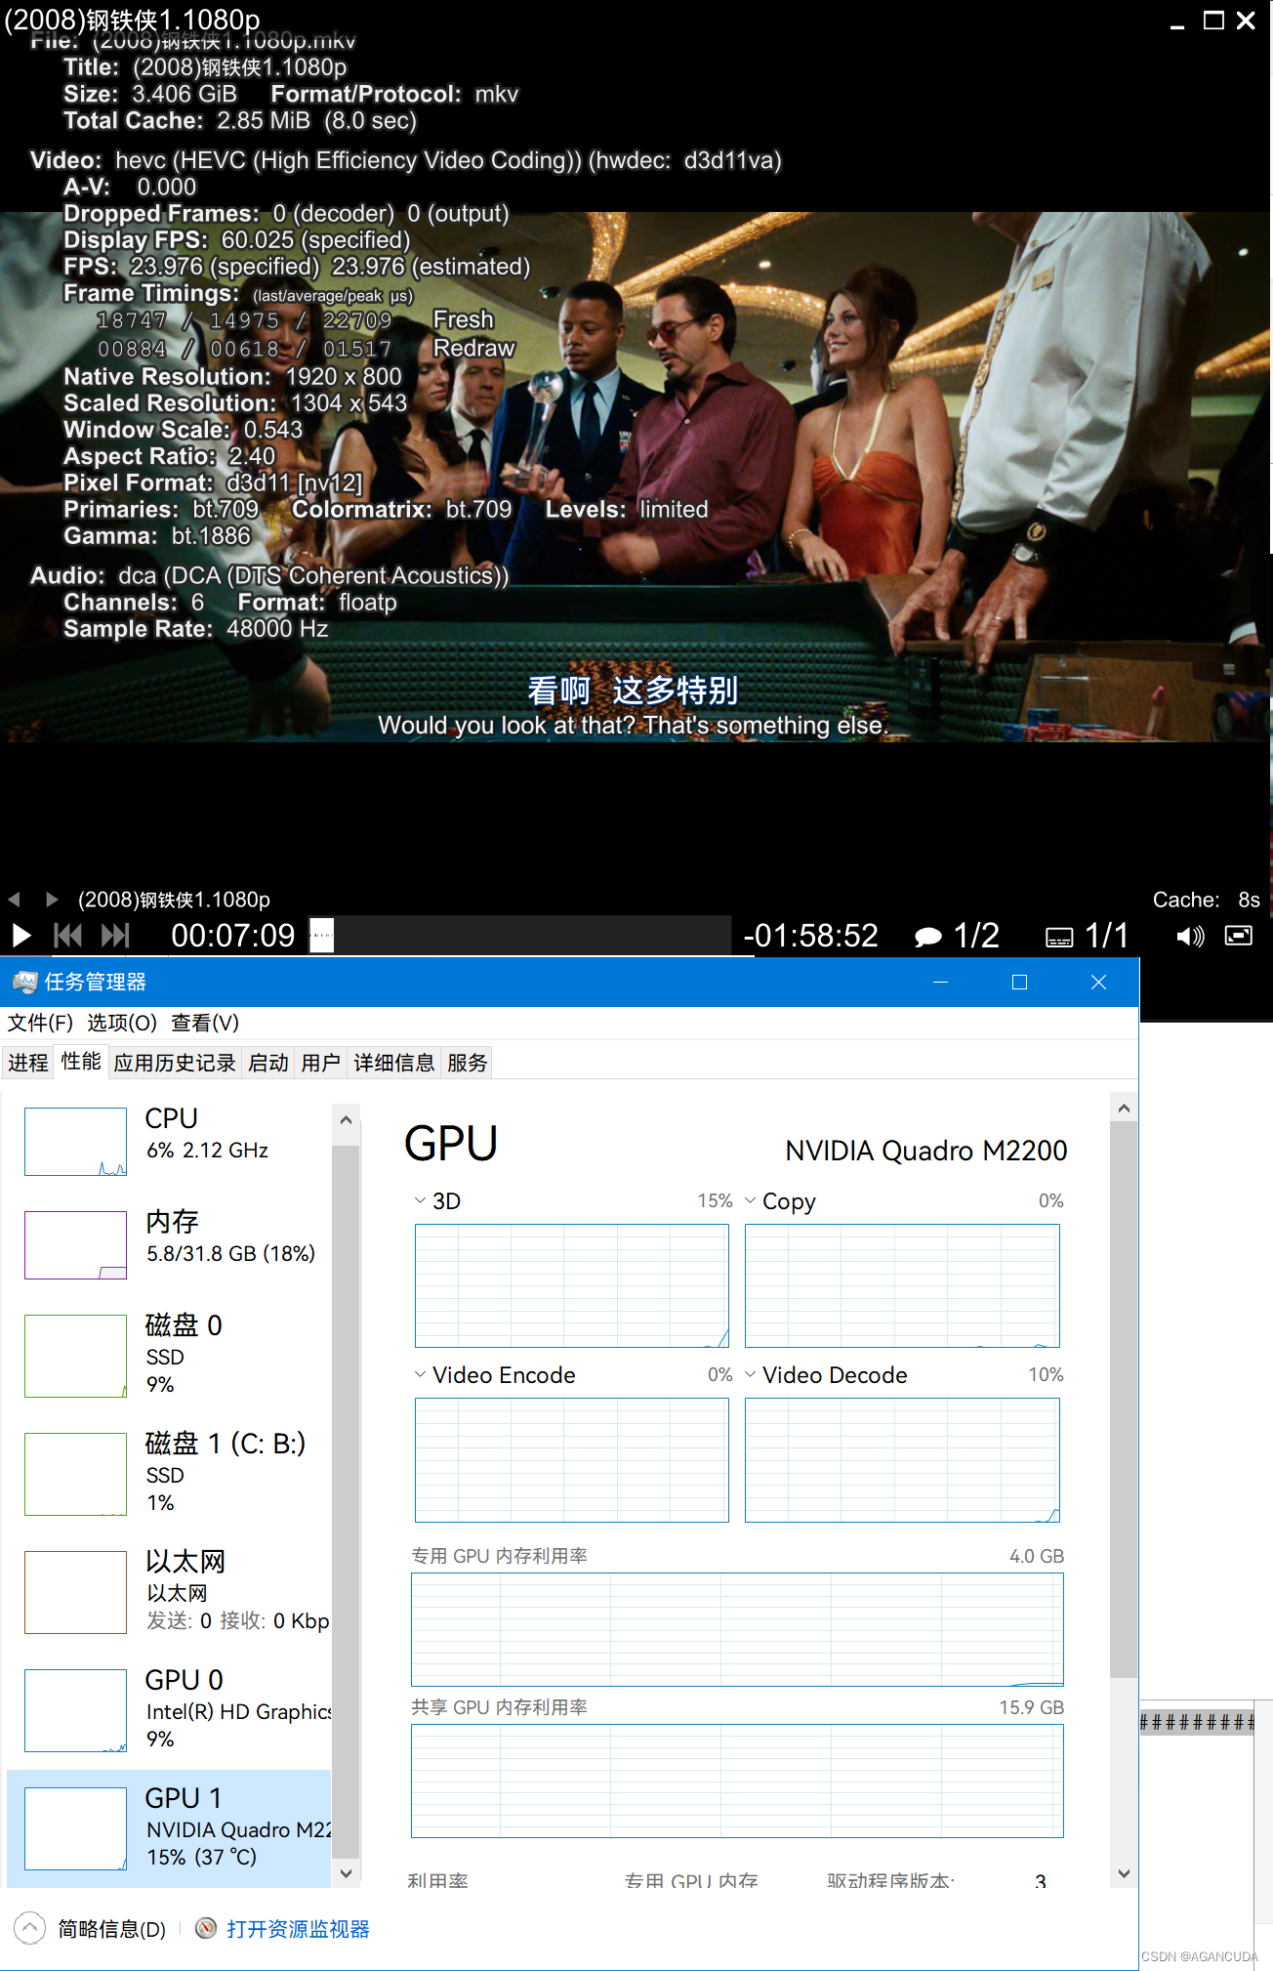Switch to the 服务 tab
This screenshot has width=1273, height=1971.
pos(468,1063)
